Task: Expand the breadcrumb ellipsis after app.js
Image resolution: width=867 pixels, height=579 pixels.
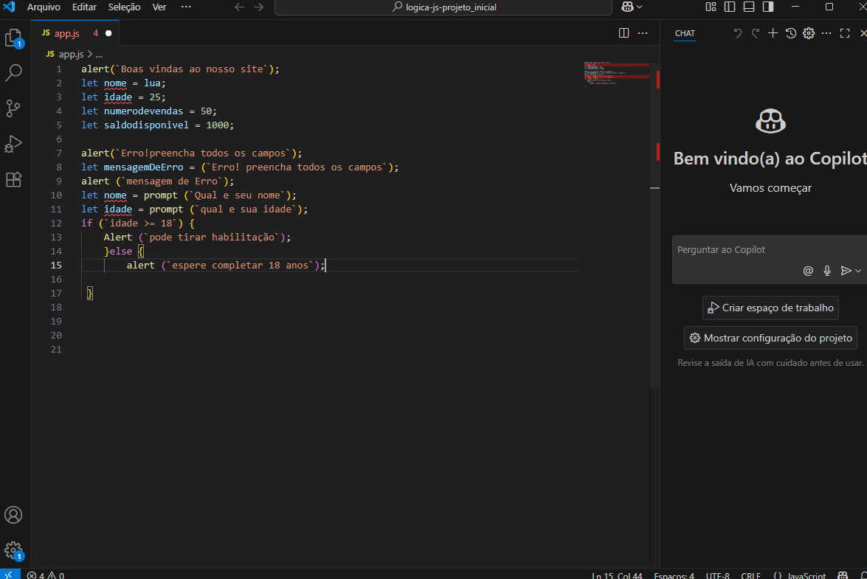Action: point(99,54)
